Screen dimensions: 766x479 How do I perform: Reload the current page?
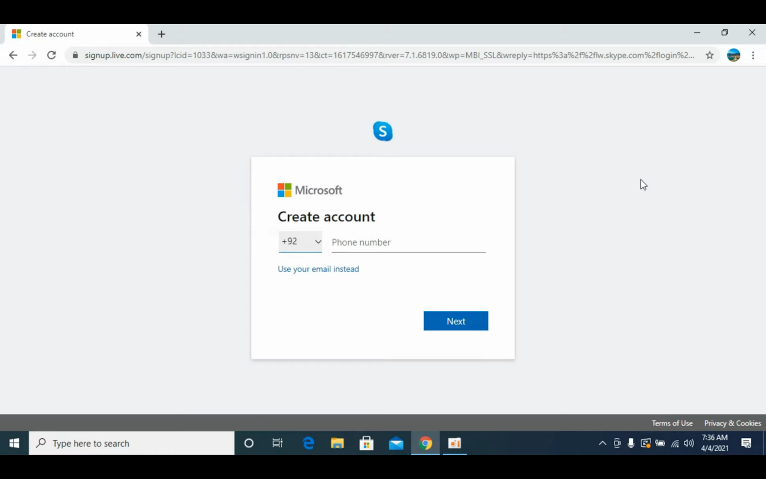pyautogui.click(x=51, y=55)
